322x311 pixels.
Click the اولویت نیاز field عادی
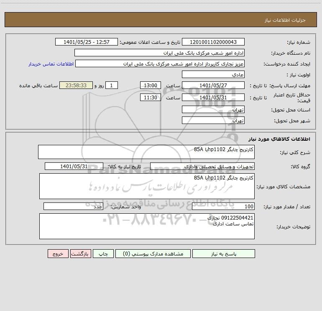(213, 74)
